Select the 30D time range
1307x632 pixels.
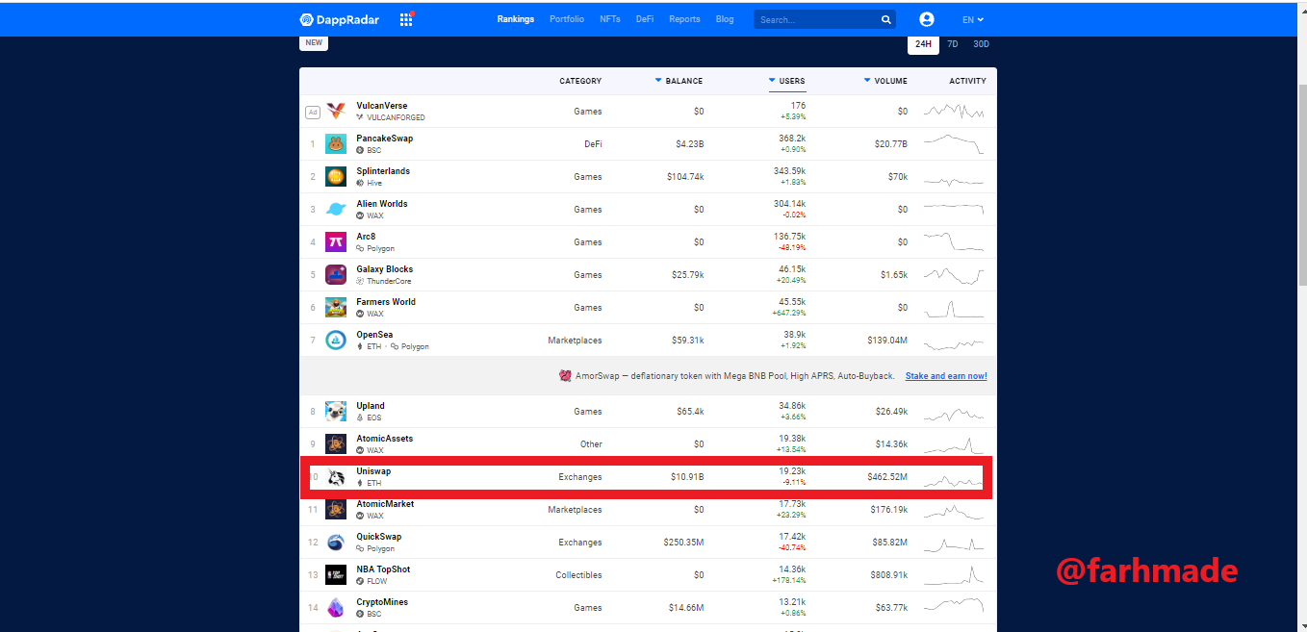pyautogui.click(x=981, y=44)
